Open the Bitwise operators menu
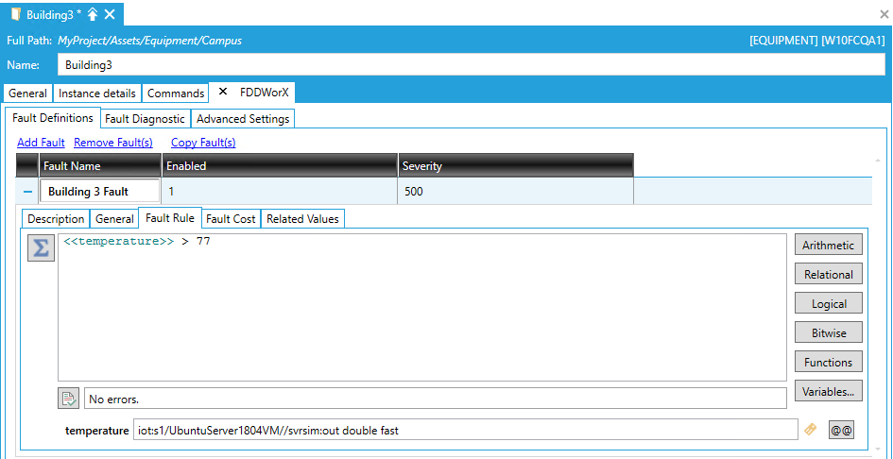The height and width of the screenshot is (459, 893). click(x=828, y=333)
